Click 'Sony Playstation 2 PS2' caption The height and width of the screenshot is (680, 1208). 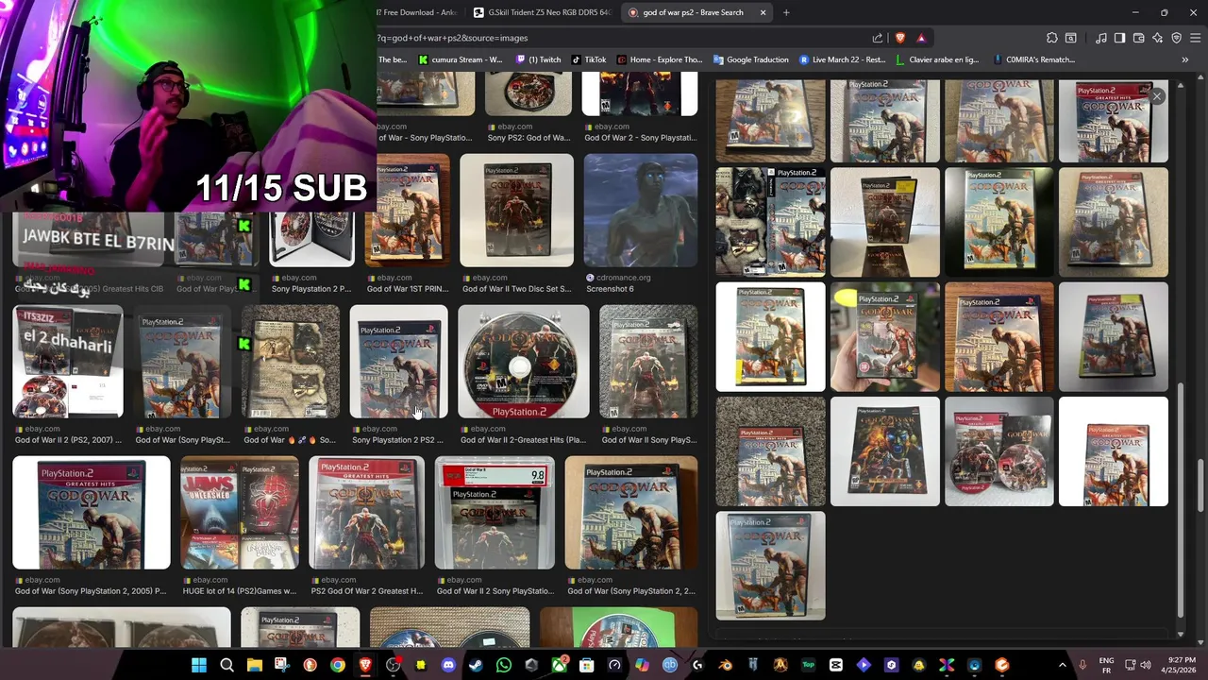397,440
